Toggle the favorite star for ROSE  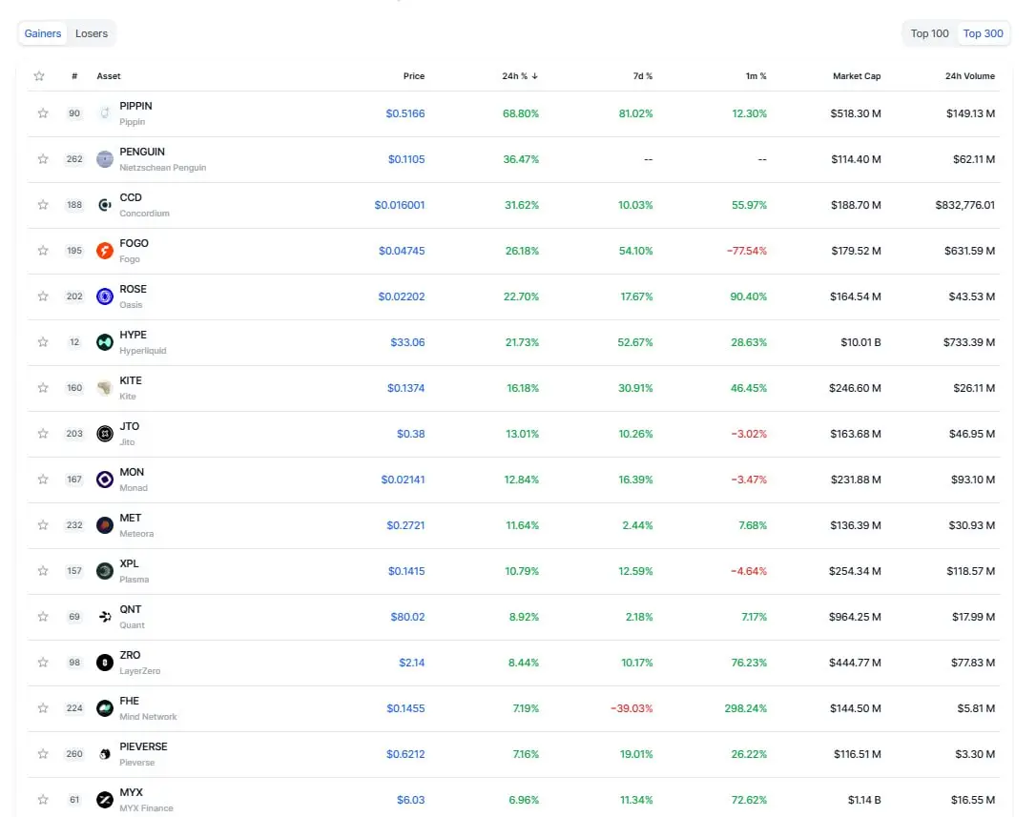click(x=43, y=296)
